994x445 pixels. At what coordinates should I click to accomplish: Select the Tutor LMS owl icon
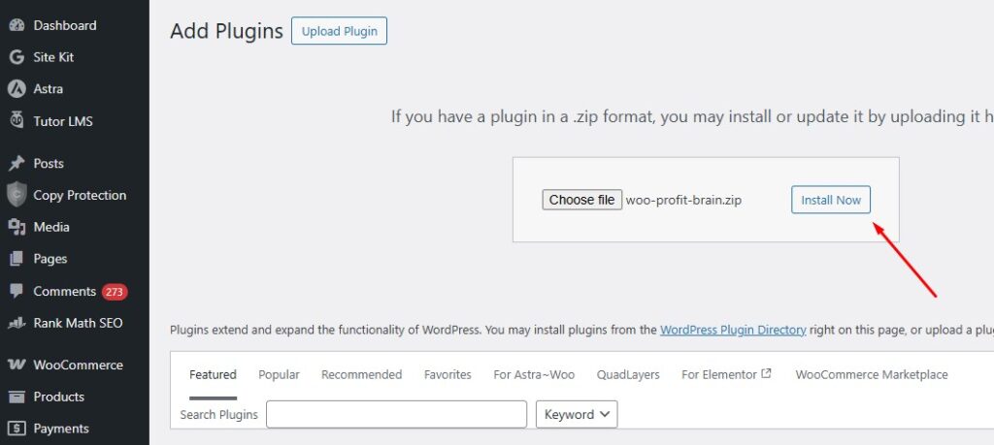click(17, 121)
